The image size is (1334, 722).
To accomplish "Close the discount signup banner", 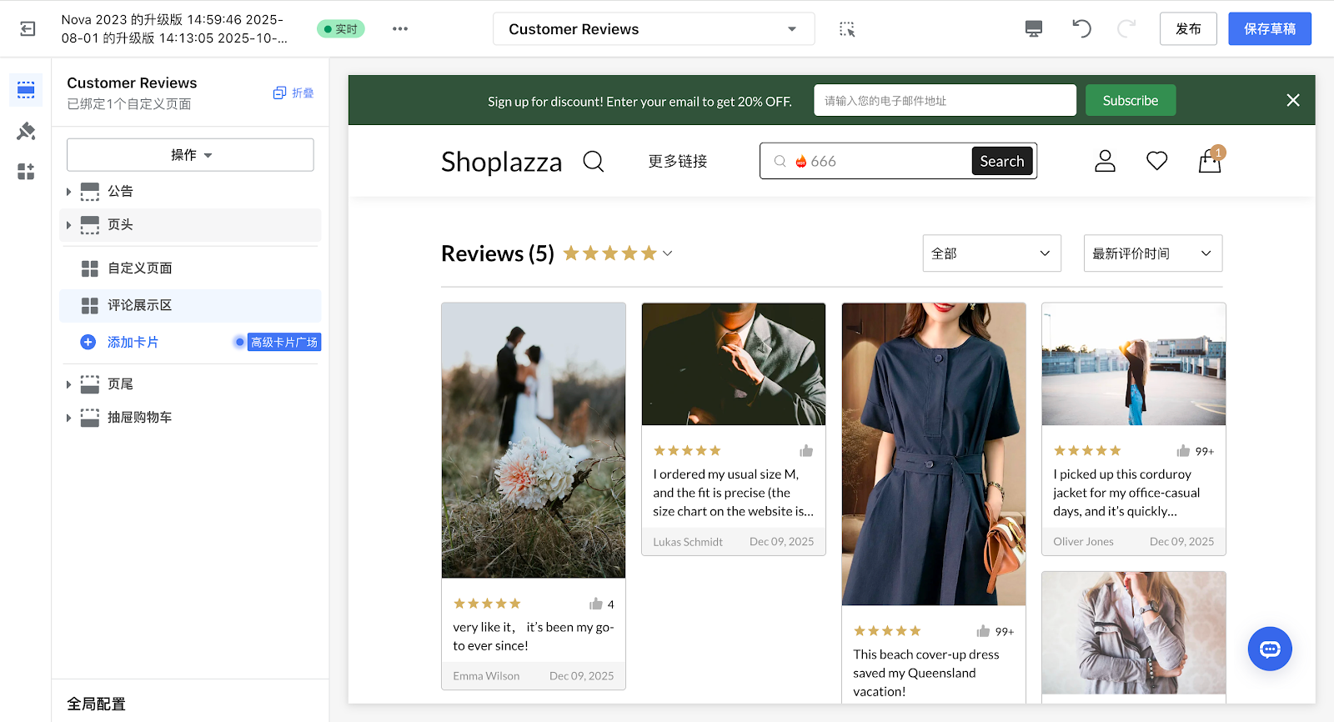I will point(1292,100).
